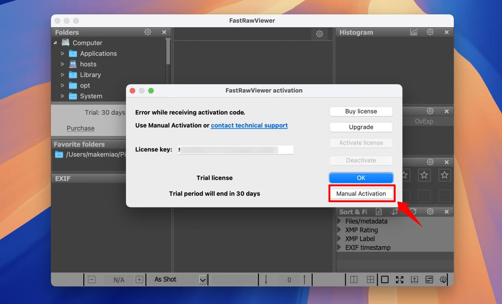Select the Applications folder in the tree
Screen dimensions: 502x304
[x=98, y=54]
